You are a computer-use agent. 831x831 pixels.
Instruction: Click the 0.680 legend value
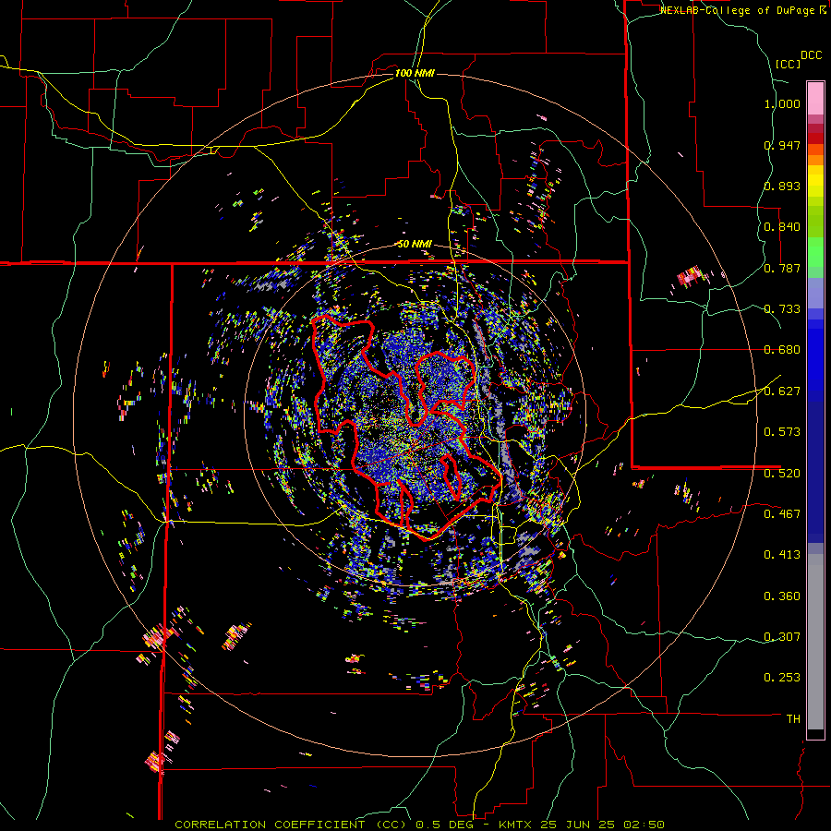(782, 350)
